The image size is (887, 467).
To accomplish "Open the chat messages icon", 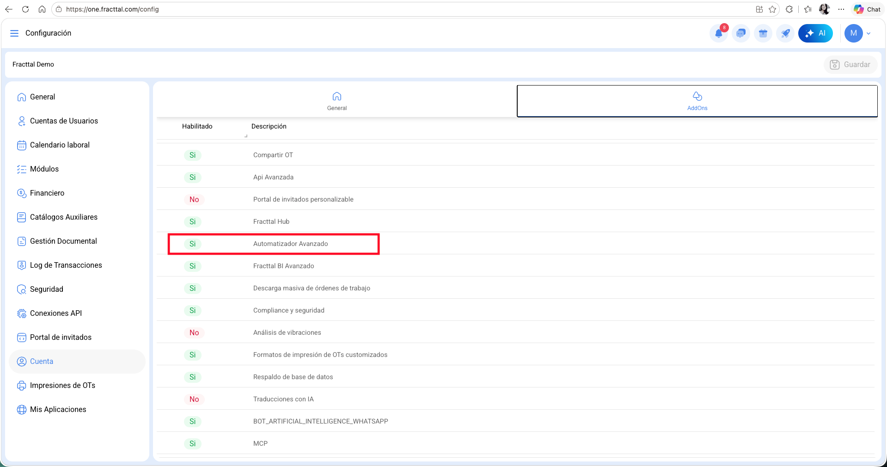I will (741, 33).
